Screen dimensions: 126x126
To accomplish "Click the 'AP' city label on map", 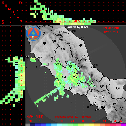I will click(83, 56).
